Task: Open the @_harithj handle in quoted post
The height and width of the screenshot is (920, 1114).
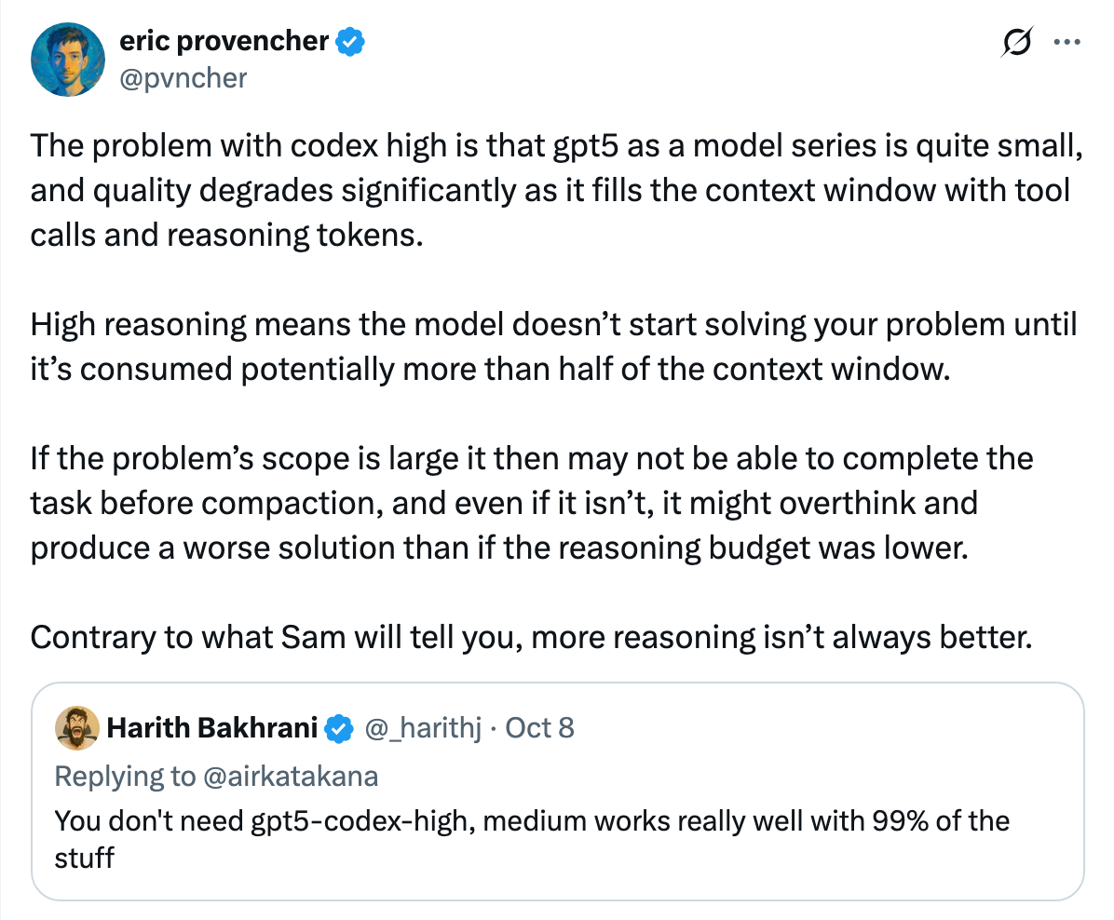Action: click(x=423, y=727)
